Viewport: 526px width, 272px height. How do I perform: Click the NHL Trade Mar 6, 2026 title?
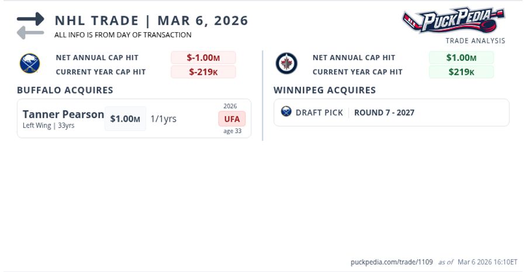tap(151, 20)
